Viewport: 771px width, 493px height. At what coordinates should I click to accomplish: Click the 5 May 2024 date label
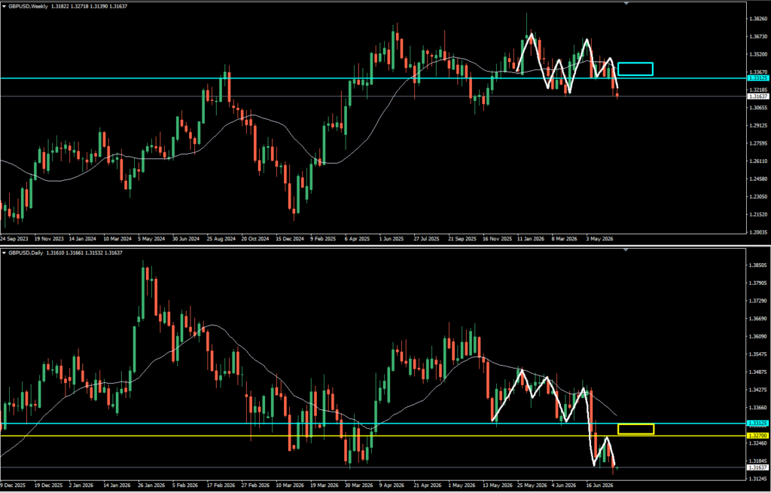pos(151,238)
